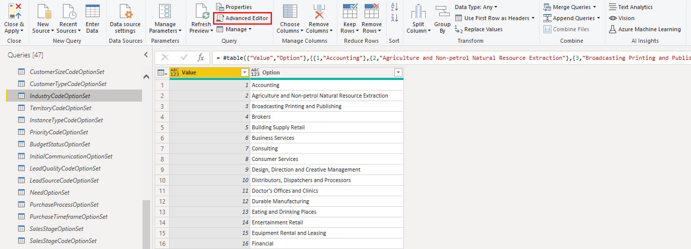
Task: Cancel the formula bar edit (X)
Action: [165, 57]
